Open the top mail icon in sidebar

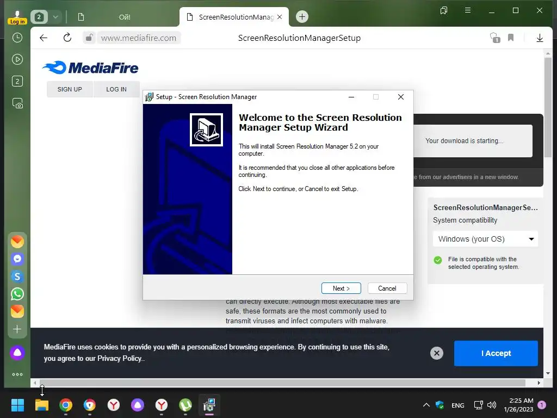pyautogui.click(x=17, y=242)
